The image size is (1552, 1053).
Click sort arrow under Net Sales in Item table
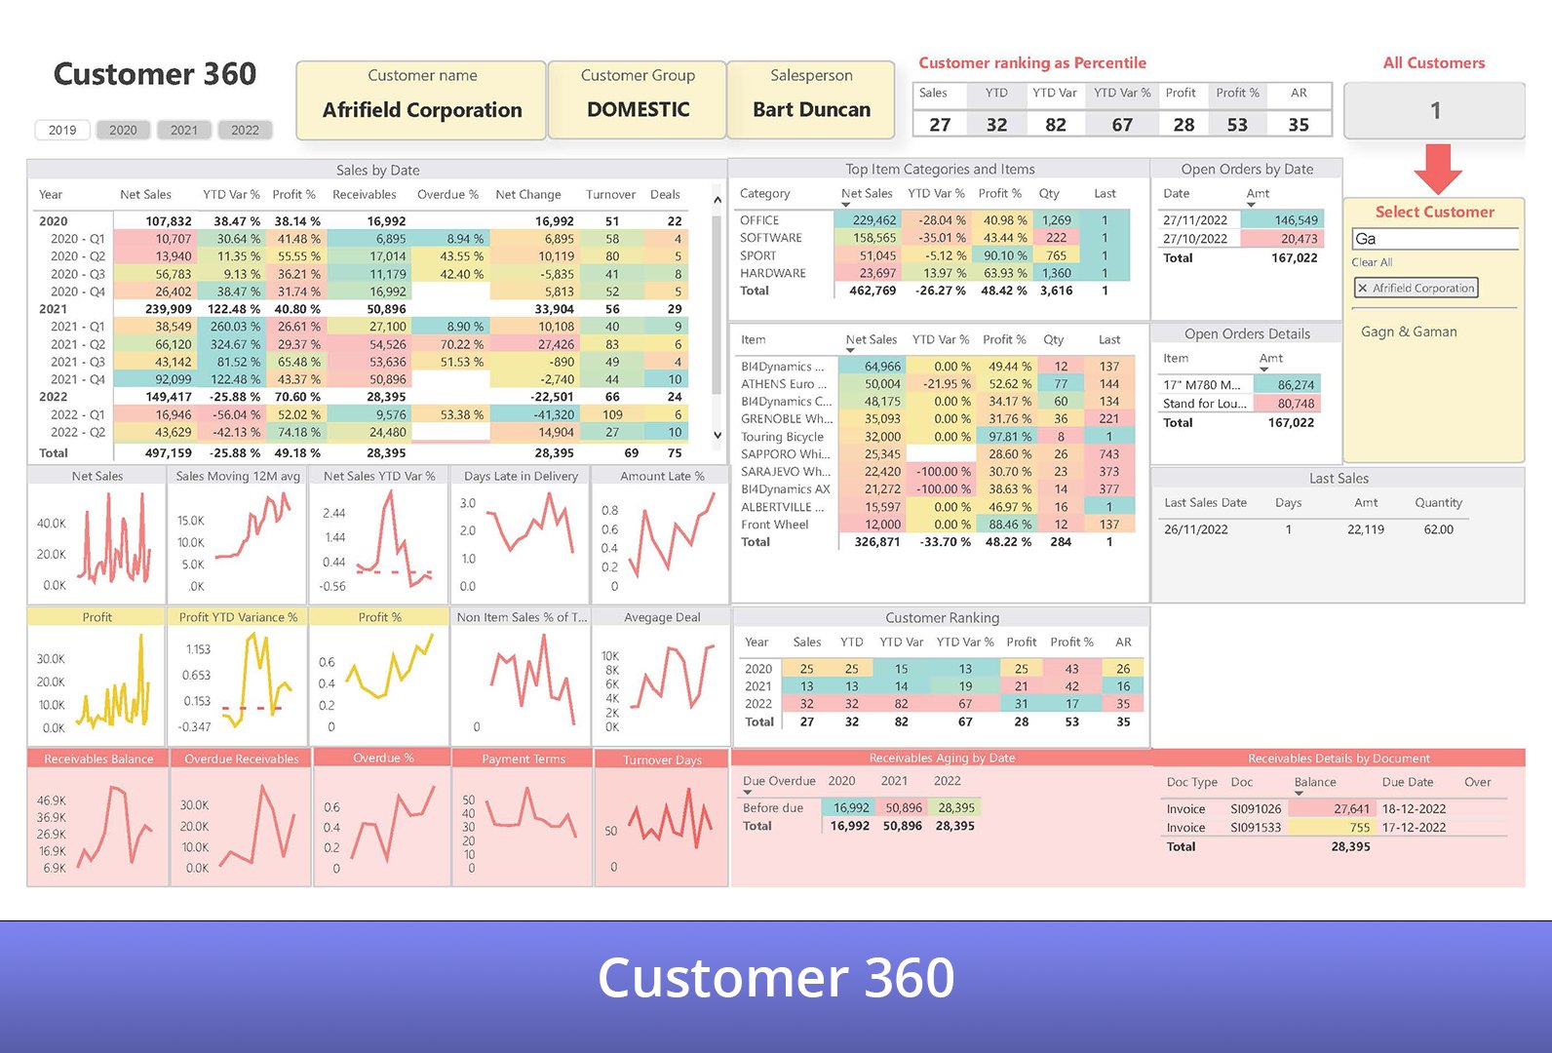(850, 350)
